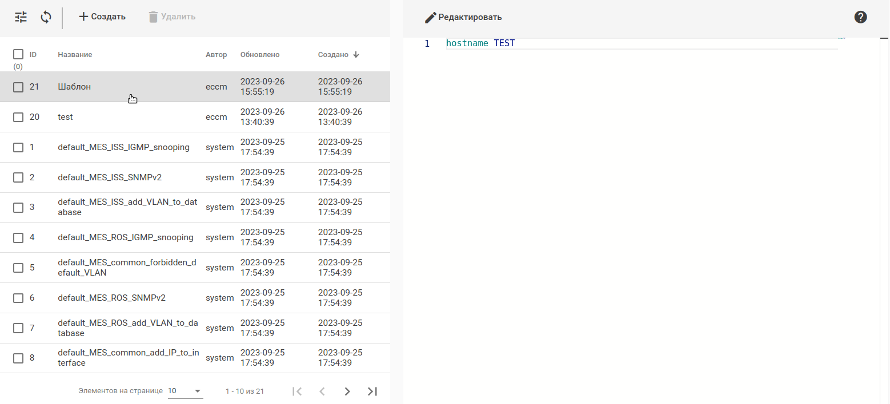
Task: Tick the checkbox for the test row
Action: point(18,117)
